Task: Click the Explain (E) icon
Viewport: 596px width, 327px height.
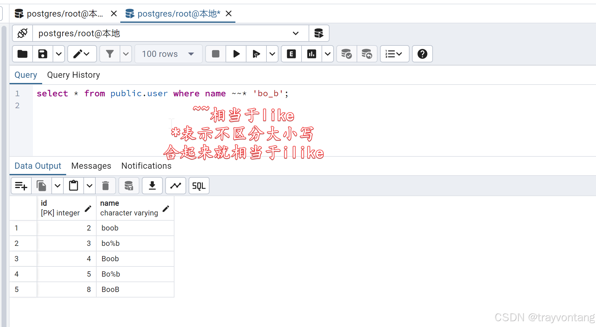Action: [x=291, y=54]
